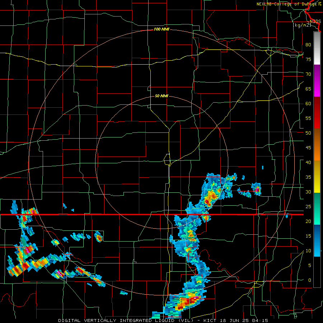Pick the green segment of the color bar
The width and height of the screenshot is (323, 323).
pyautogui.click(x=317, y=209)
